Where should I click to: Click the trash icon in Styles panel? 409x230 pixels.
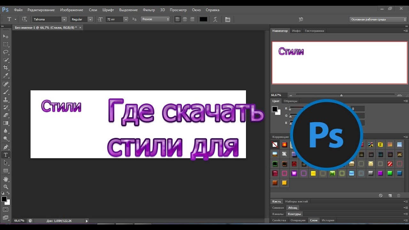point(398,195)
